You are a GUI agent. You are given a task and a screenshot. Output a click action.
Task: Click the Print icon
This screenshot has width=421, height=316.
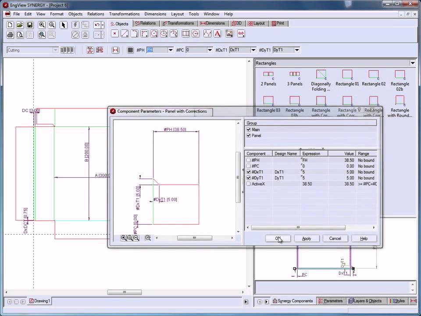tap(10, 35)
